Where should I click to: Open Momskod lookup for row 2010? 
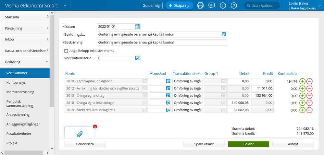(168, 81)
